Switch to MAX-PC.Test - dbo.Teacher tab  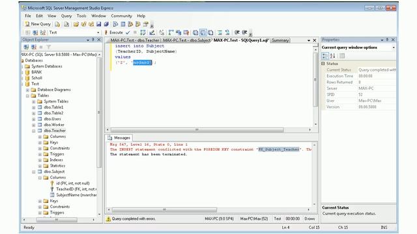135,40
